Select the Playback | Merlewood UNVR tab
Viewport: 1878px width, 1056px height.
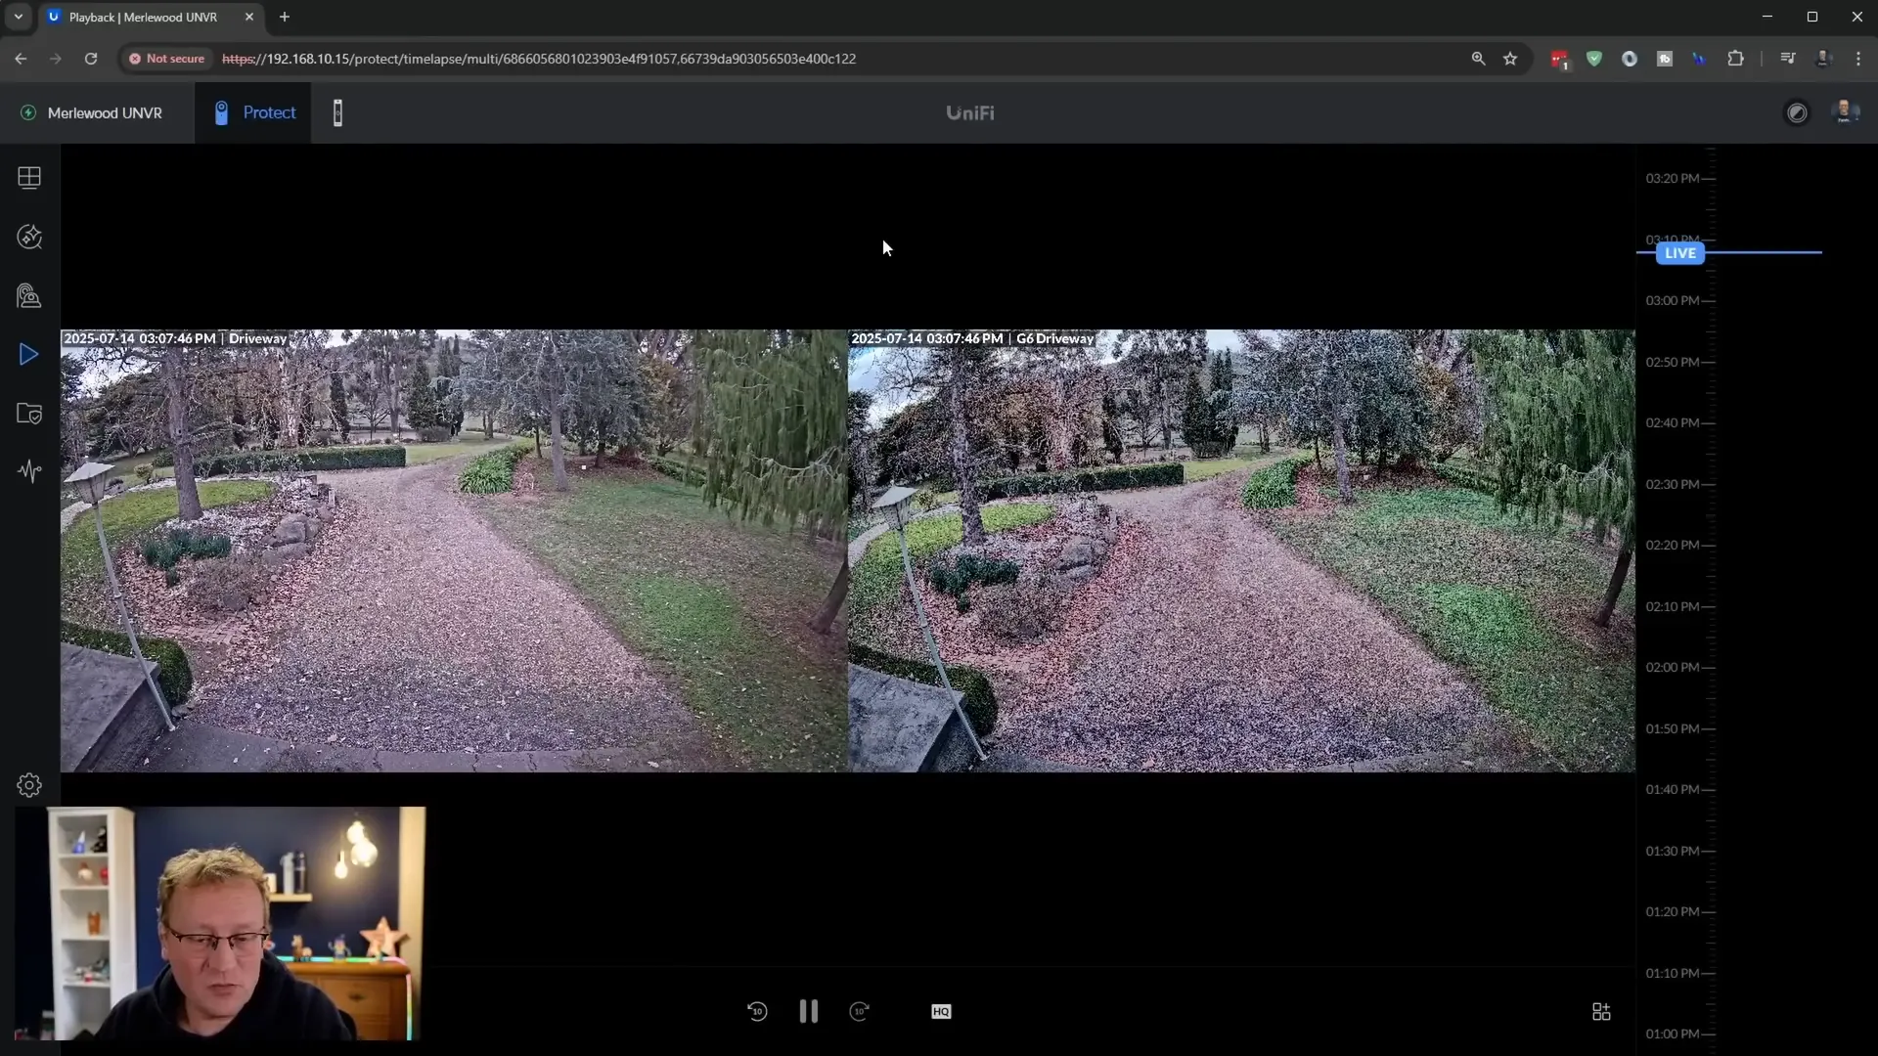(152, 17)
